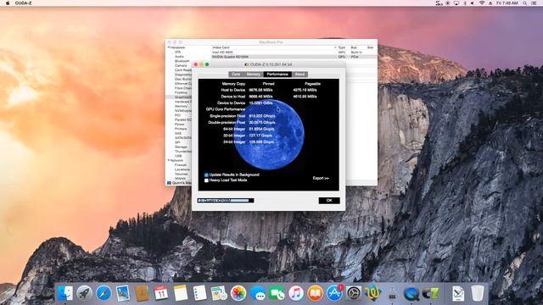Open the GPU device selector dropdown
This screenshot has height=305, width=543.
click(226, 201)
